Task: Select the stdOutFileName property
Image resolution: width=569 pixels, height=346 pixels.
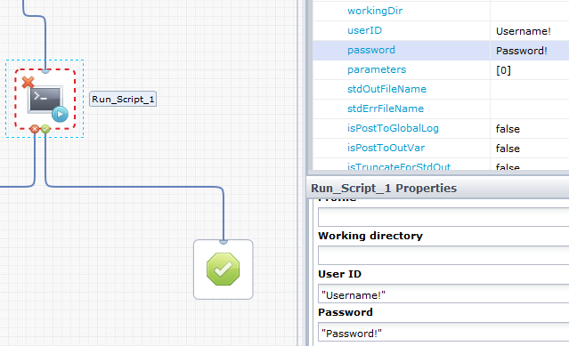Action: [x=386, y=89]
